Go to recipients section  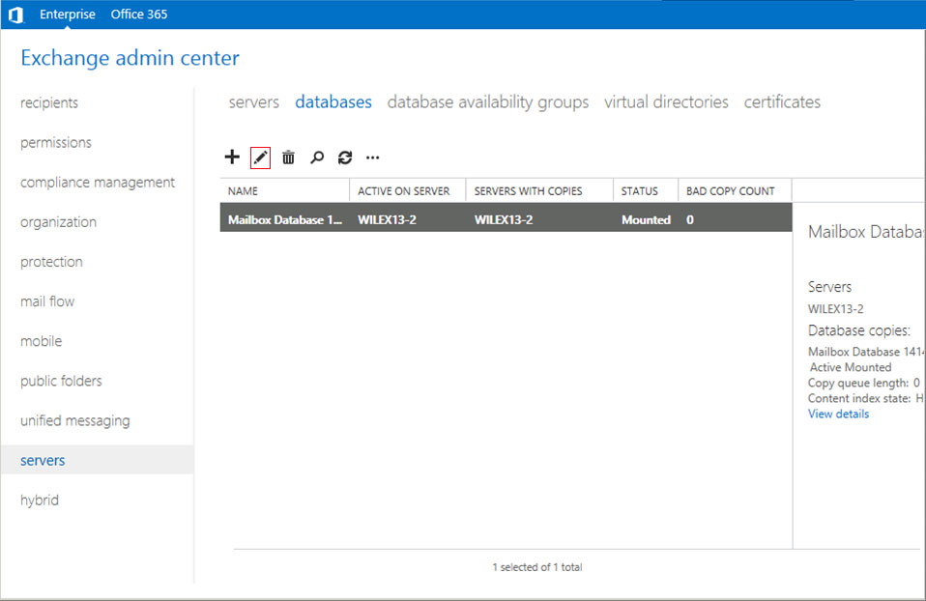(49, 102)
